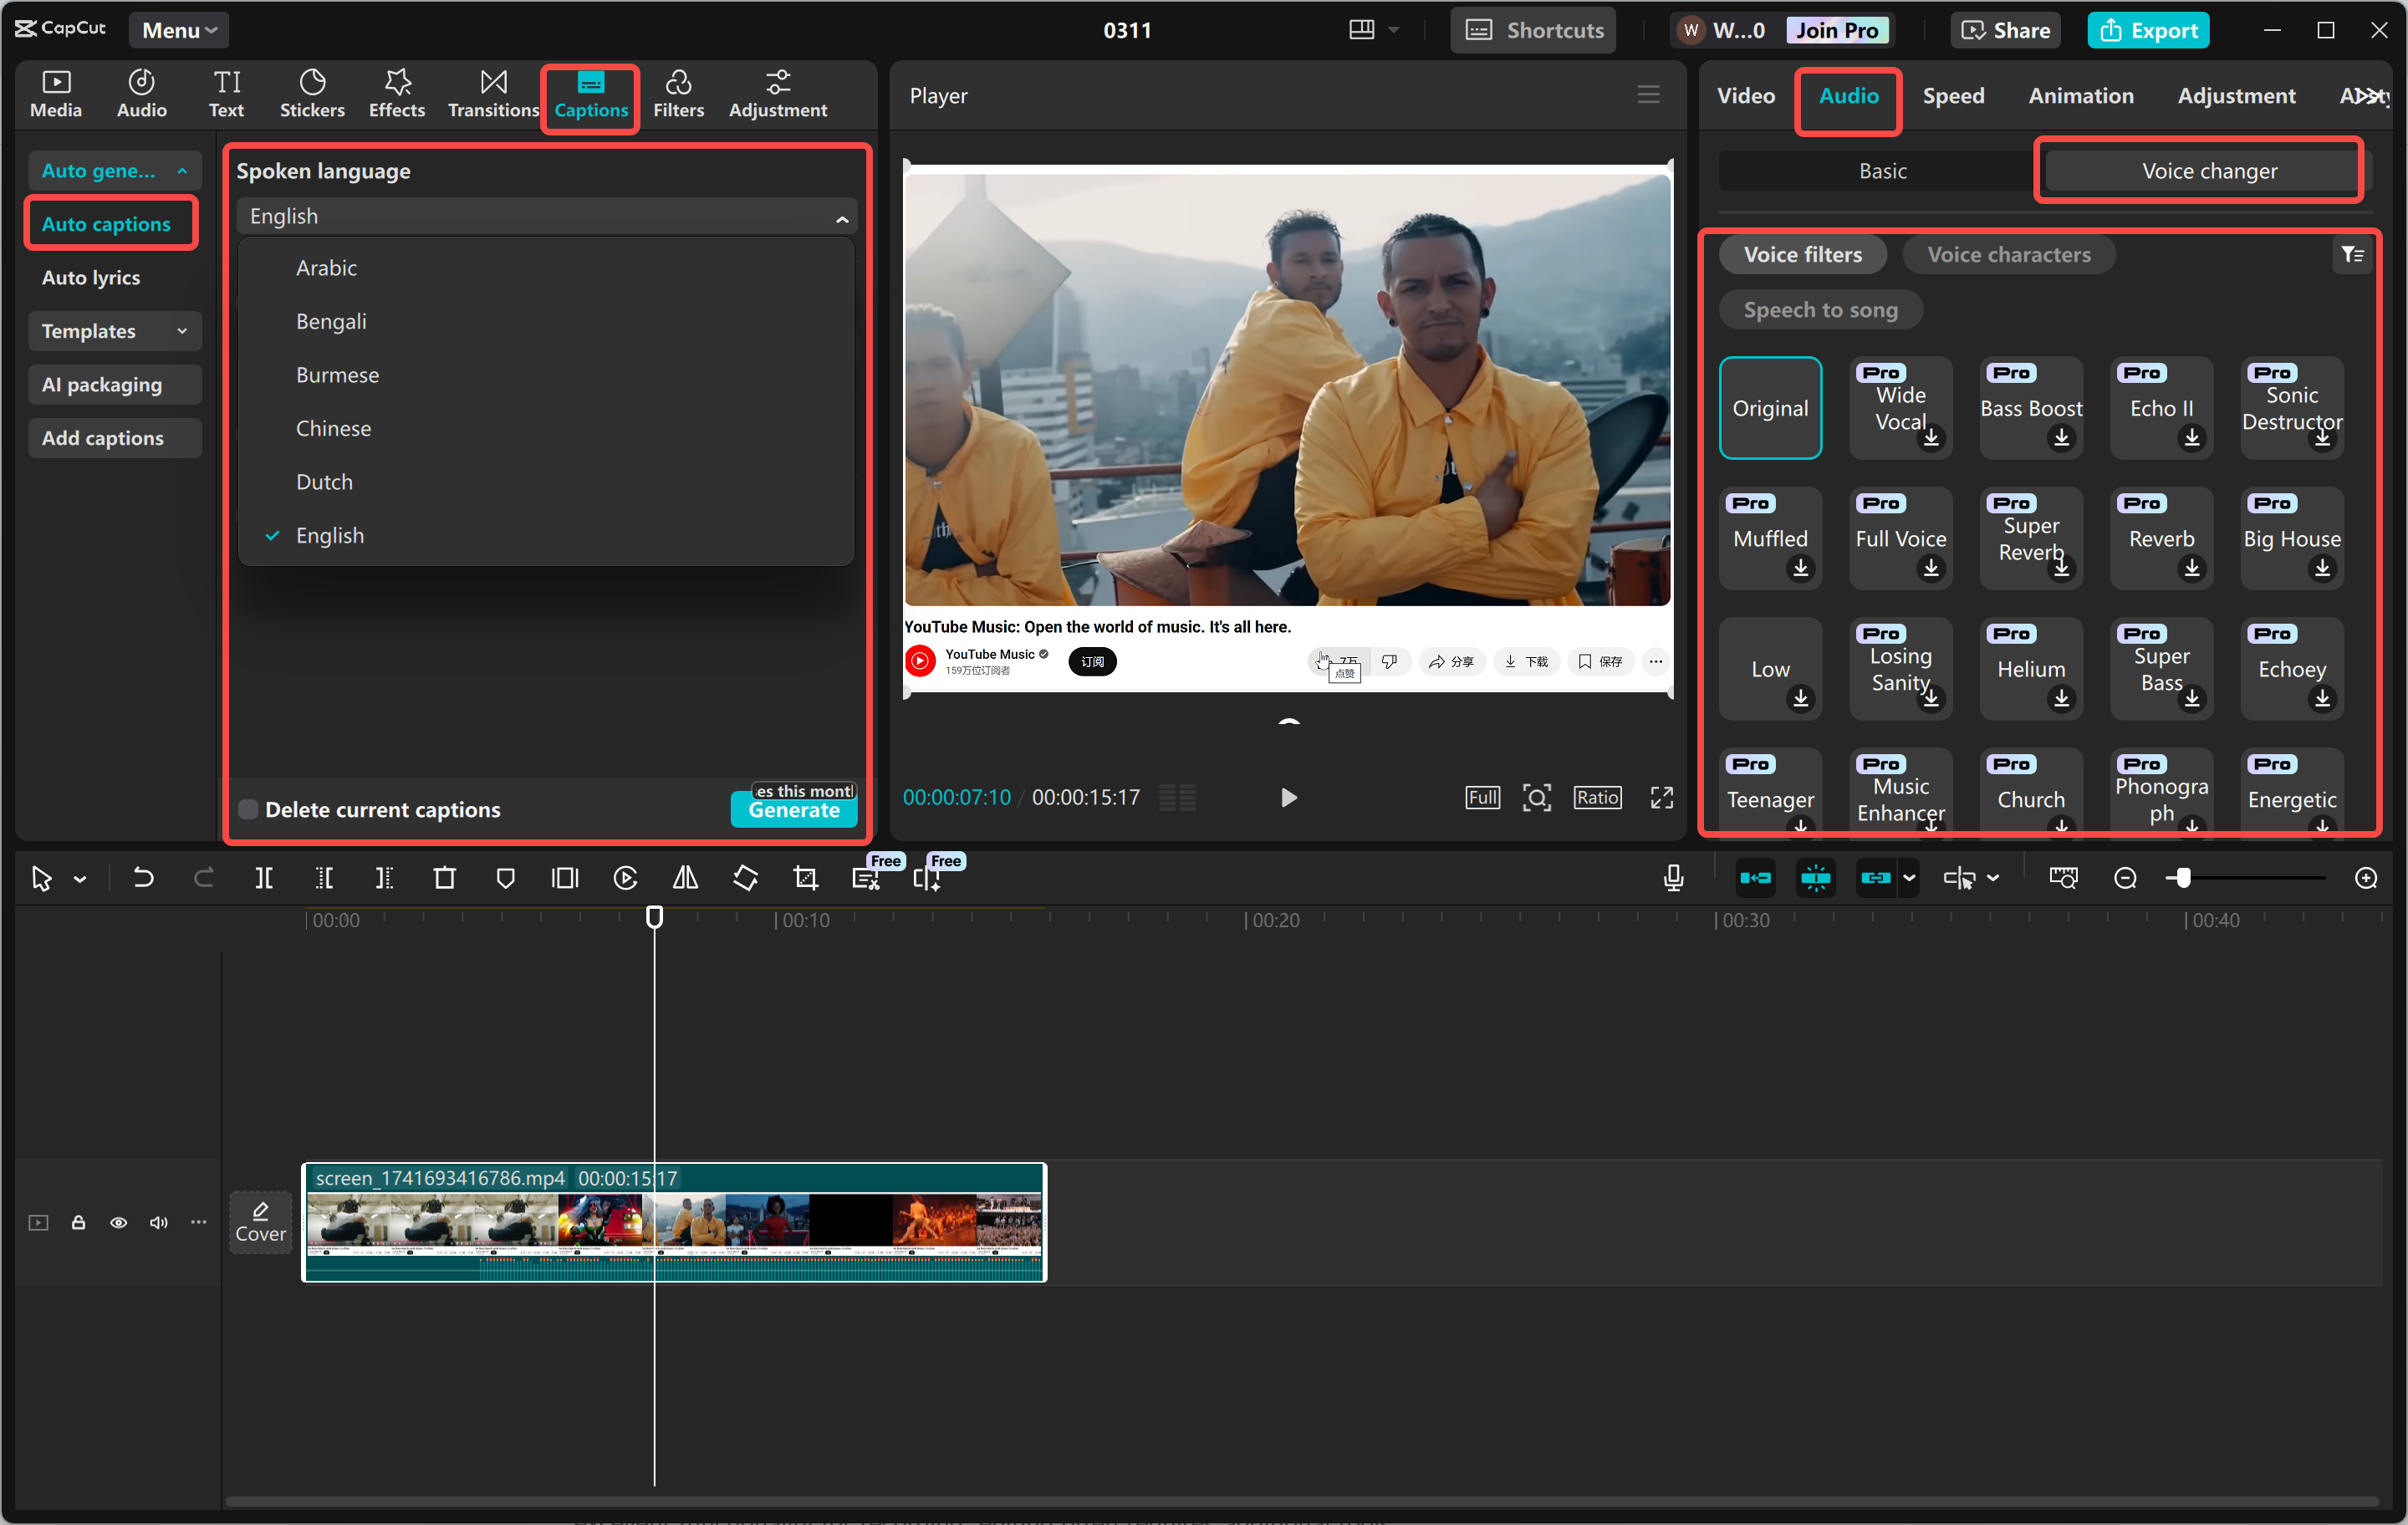Expand the Templates section in the sidebar

114,331
